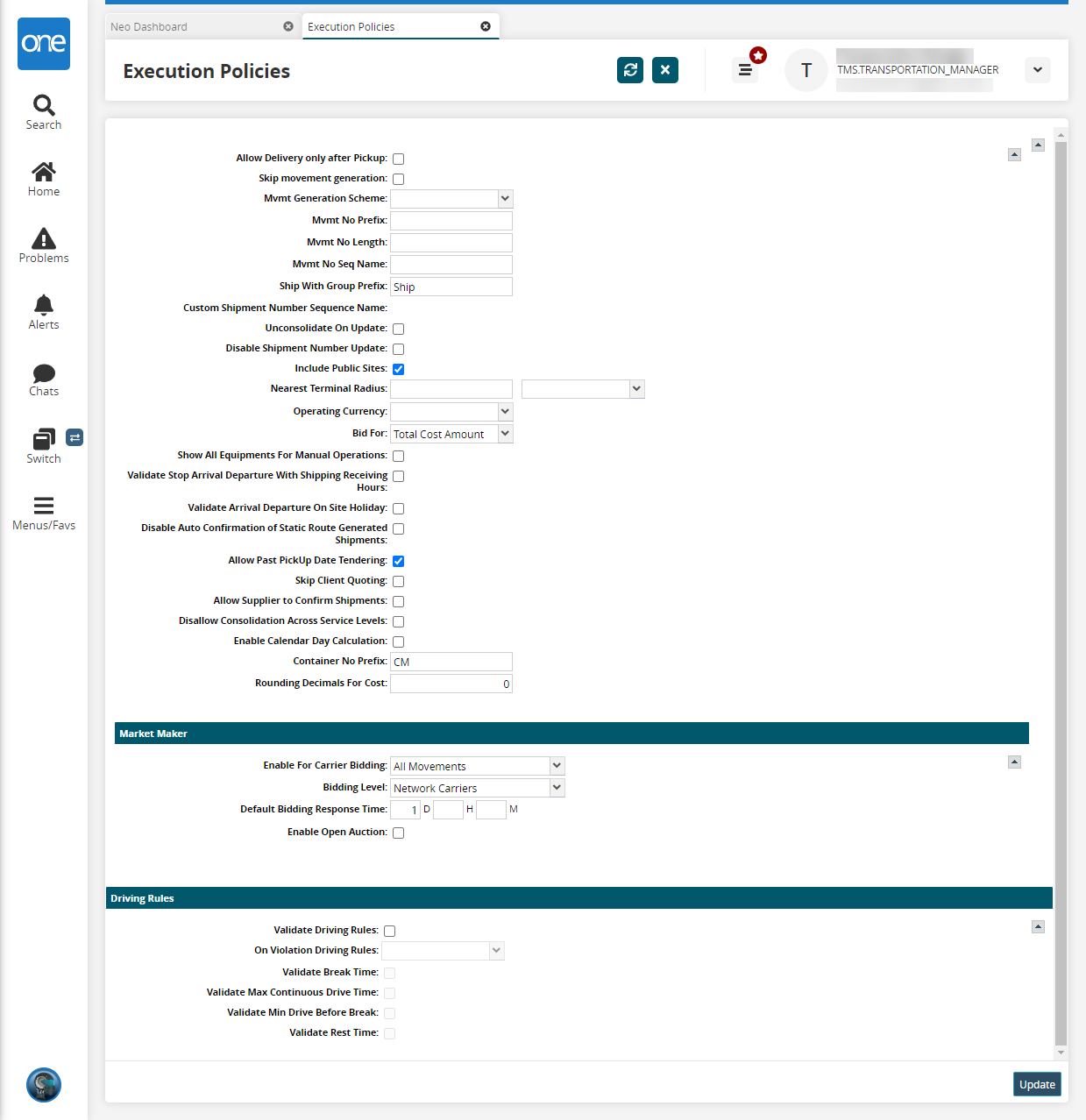Refresh the Execution Policies page

[x=630, y=70]
